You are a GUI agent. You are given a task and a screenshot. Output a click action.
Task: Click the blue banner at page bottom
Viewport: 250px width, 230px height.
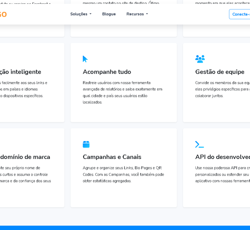125,228
